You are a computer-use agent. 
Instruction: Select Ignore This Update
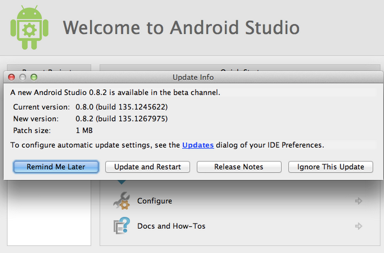[x=330, y=167]
